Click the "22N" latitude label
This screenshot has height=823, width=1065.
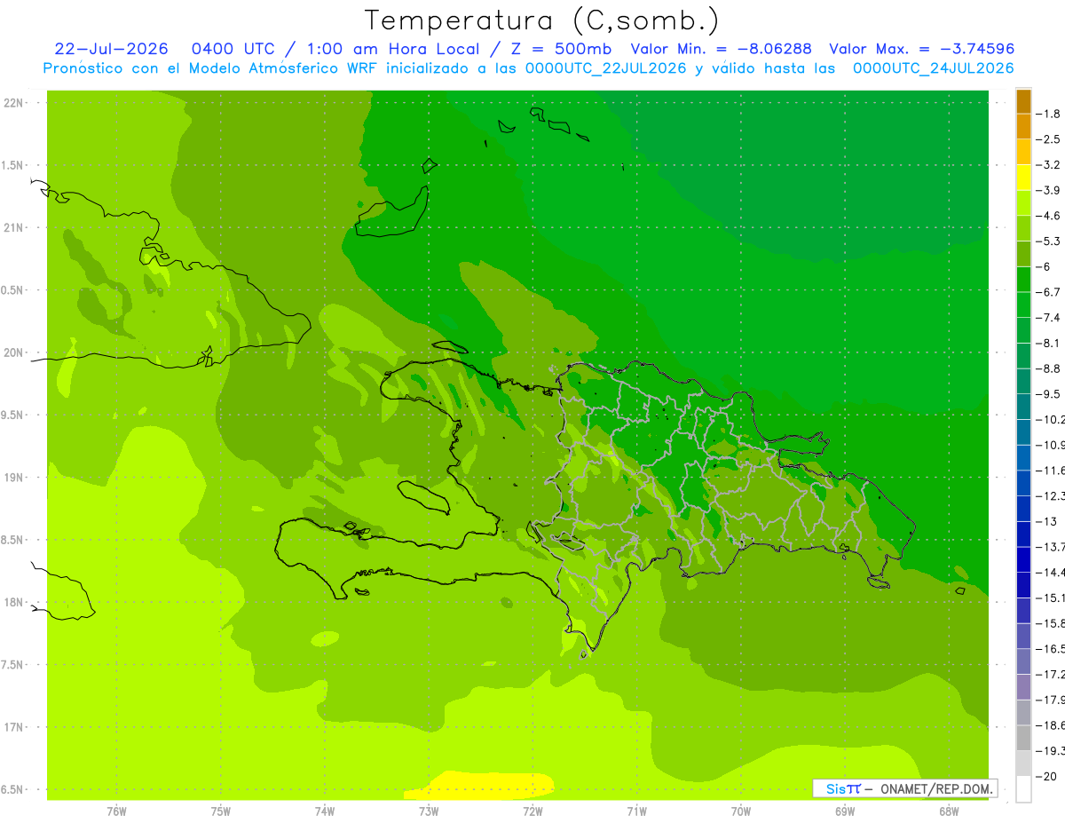coord(14,103)
